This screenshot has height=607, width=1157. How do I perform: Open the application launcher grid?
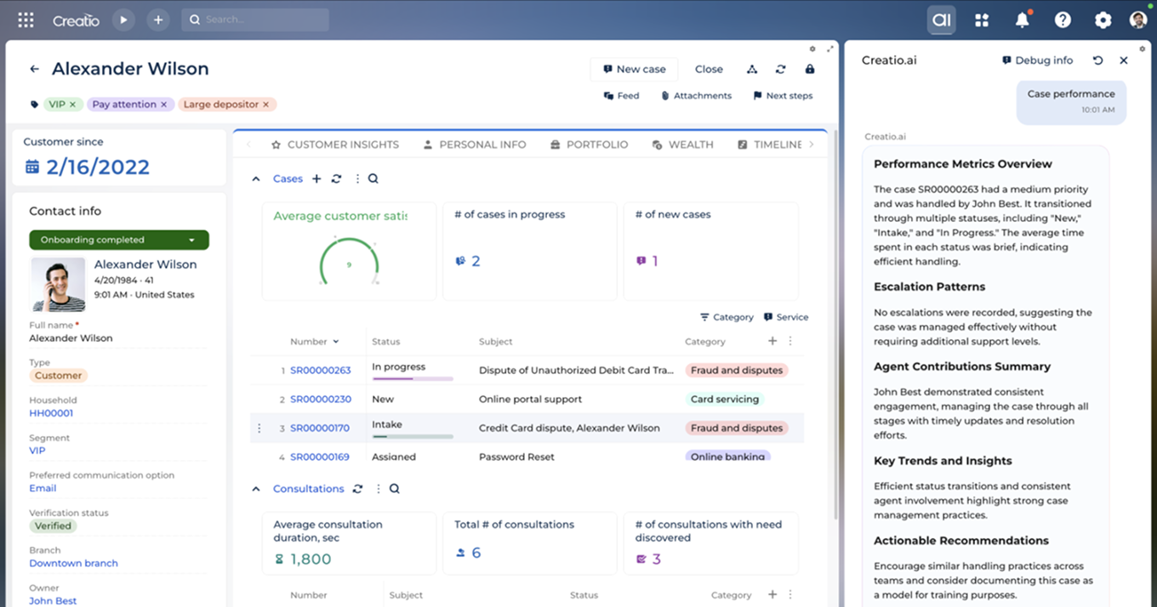25,20
